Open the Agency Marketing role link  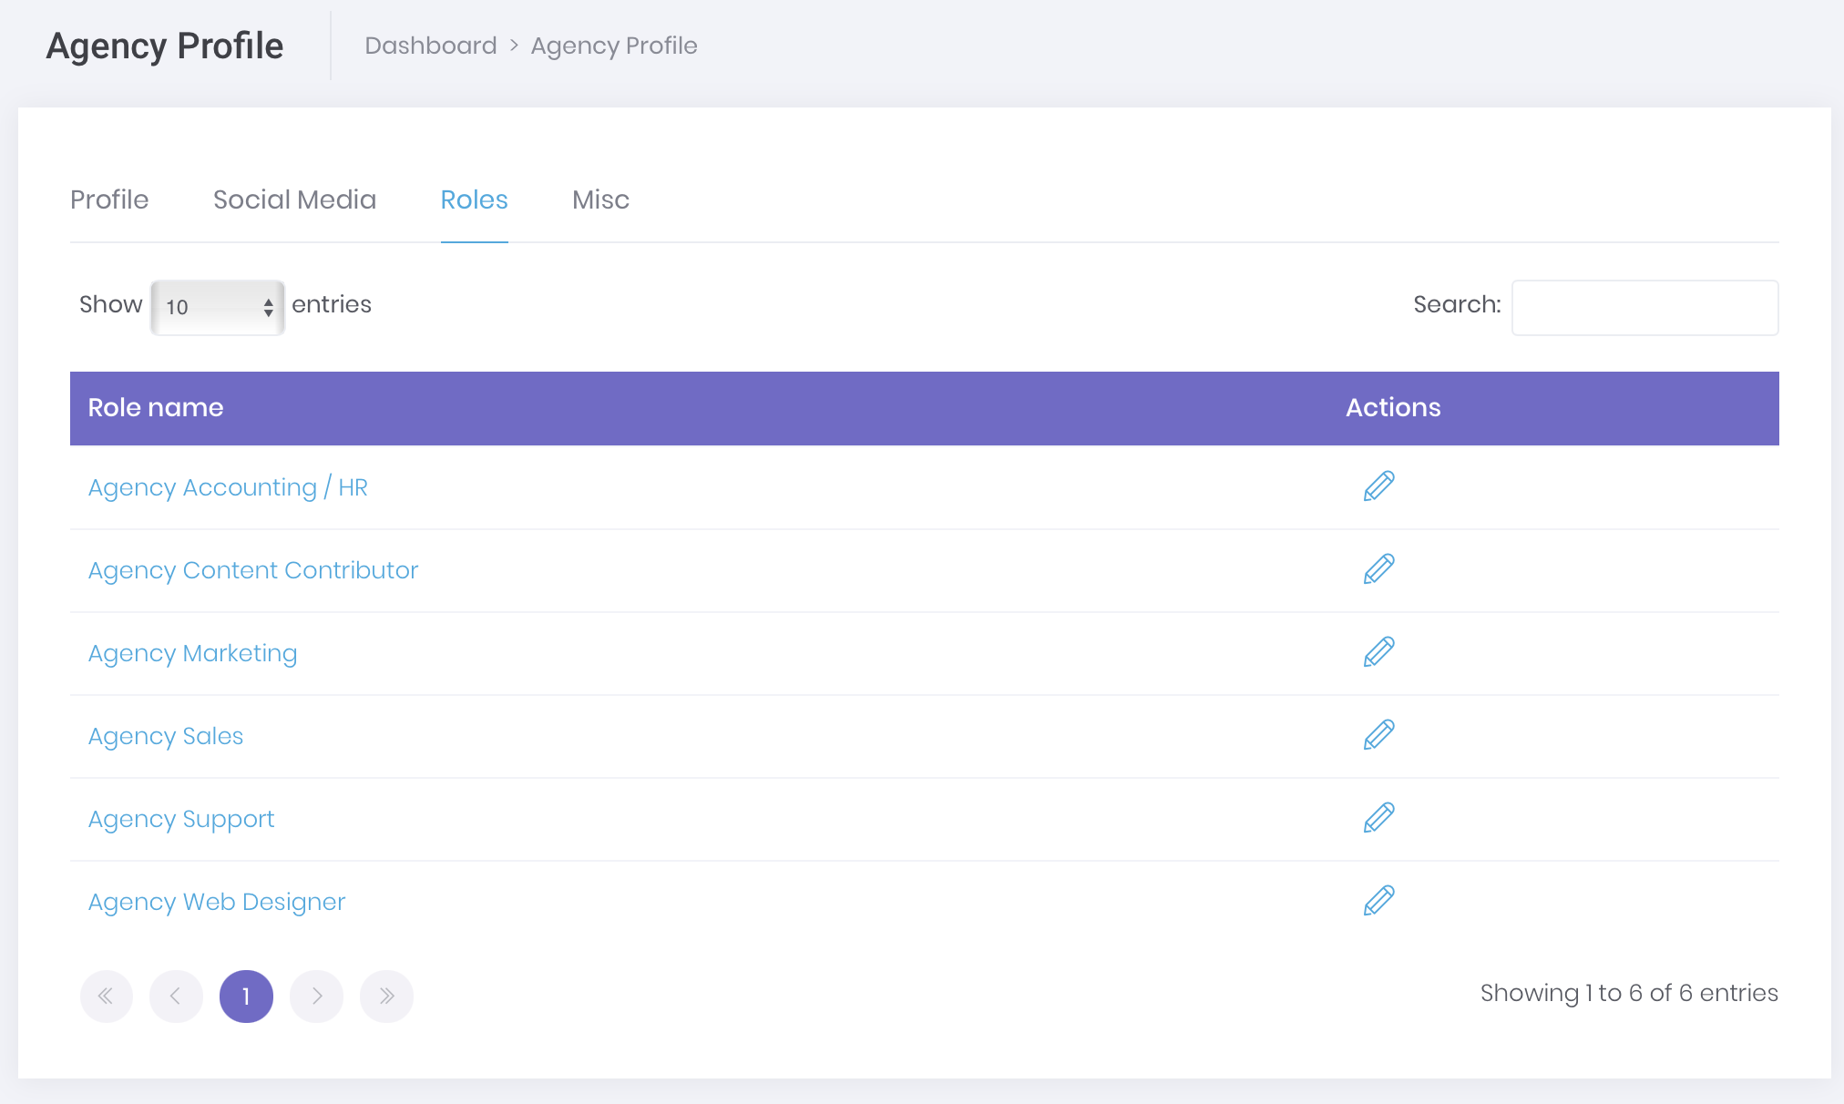pos(193,653)
